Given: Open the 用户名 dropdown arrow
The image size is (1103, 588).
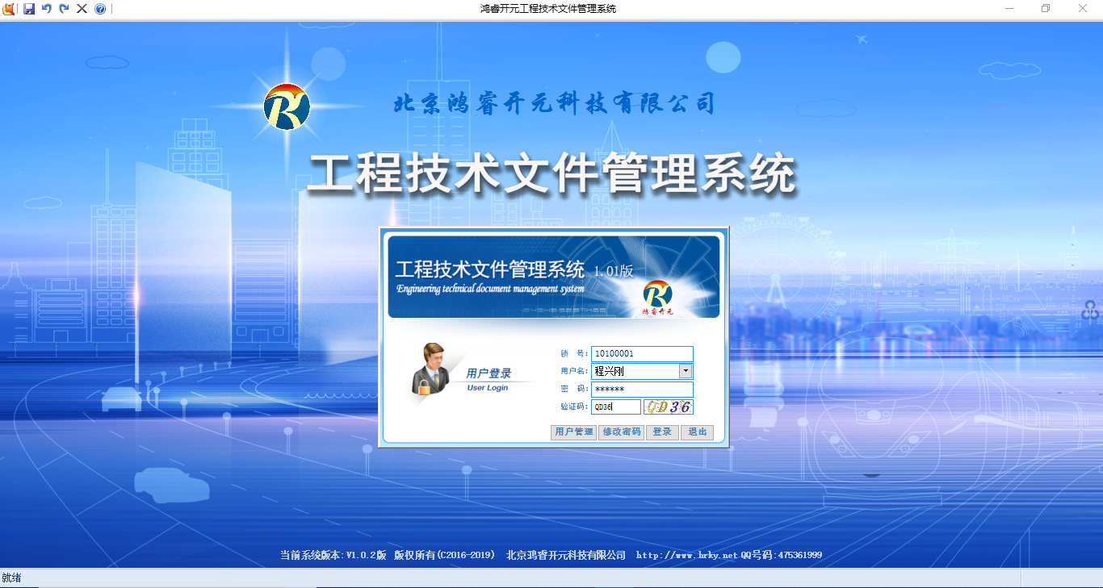Looking at the screenshot, I should pyautogui.click(x=686, y=371).
